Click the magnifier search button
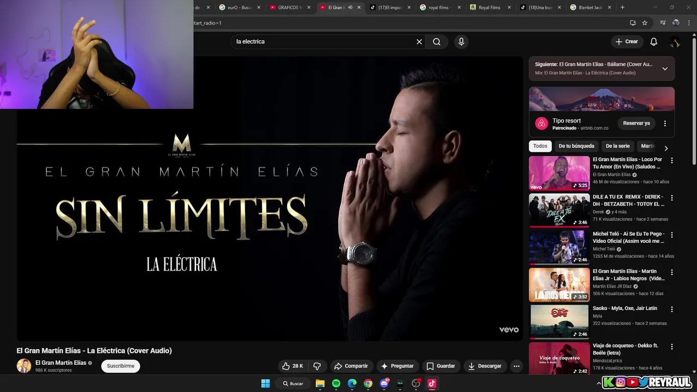This screenshot has height=392, width=697. click(437, 41)
